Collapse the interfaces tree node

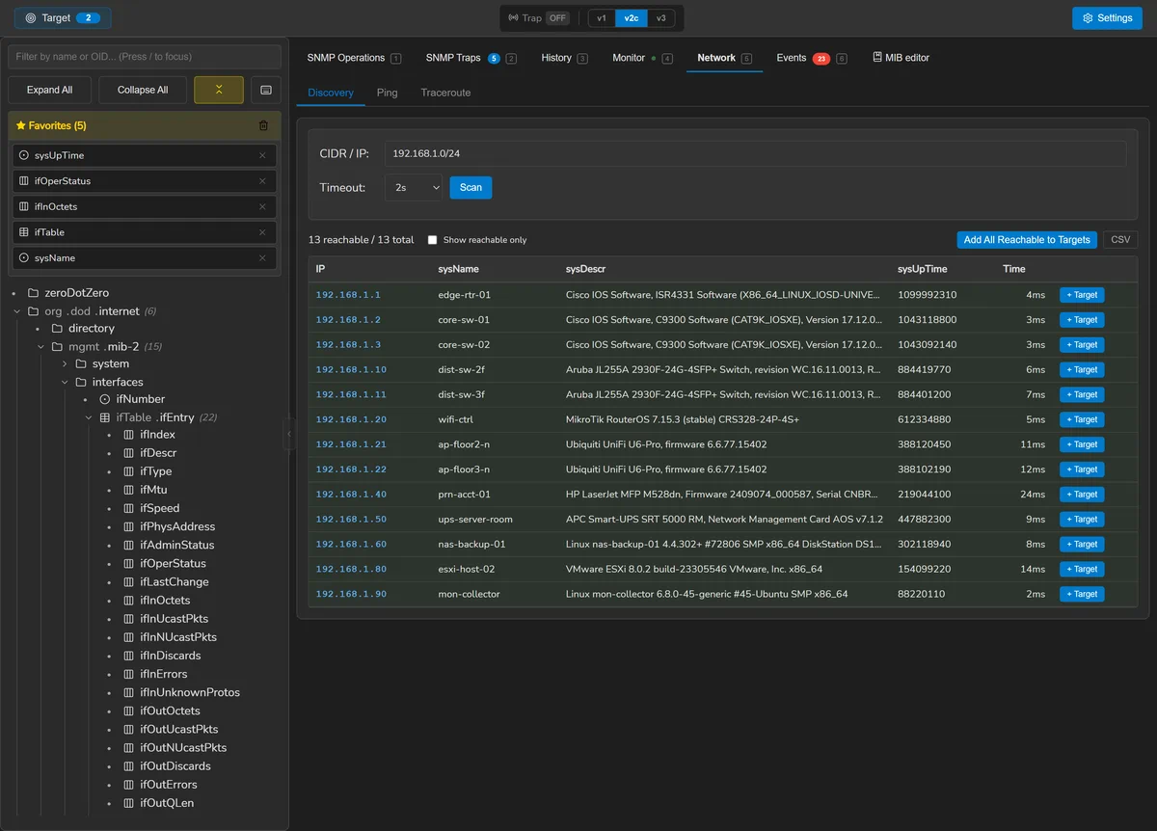(65, 383)
